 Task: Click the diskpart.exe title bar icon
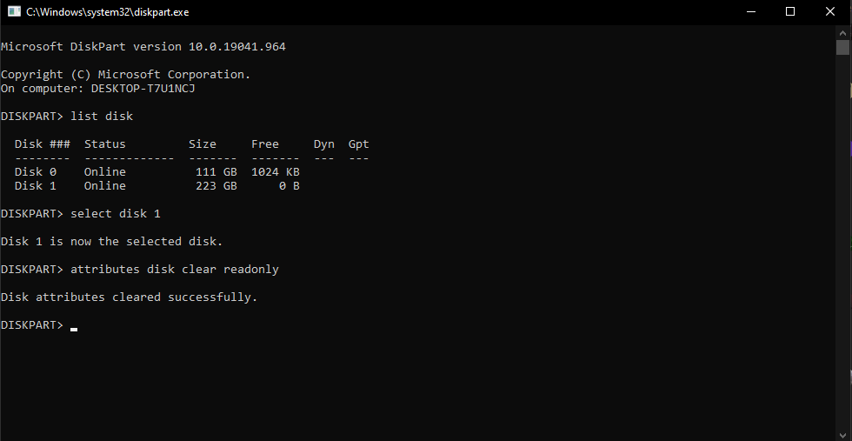tap(14, 12)
